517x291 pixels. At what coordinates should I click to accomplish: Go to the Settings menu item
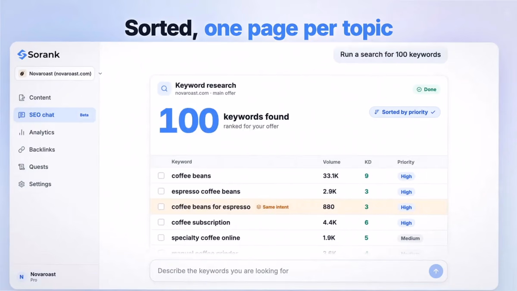55,184
